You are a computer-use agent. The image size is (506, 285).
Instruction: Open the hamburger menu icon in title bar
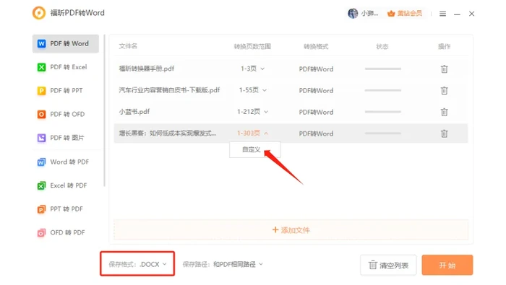442,14
